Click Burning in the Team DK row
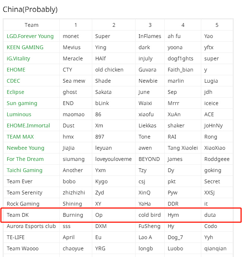Image resolution: width=242 pixels, height=257 pixels. coord(73,215)
